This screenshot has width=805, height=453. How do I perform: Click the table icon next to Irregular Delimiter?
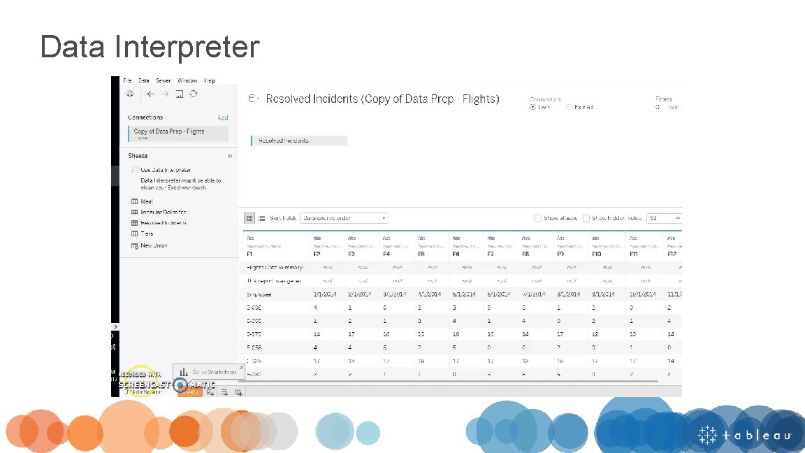(134, 212)
